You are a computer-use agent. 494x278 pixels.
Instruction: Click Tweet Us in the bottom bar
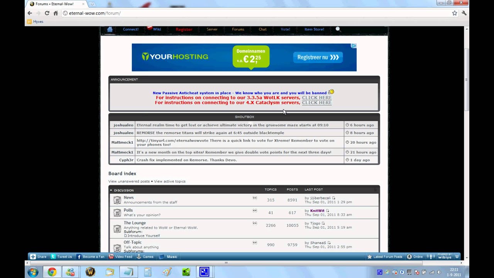pos(61,257)
